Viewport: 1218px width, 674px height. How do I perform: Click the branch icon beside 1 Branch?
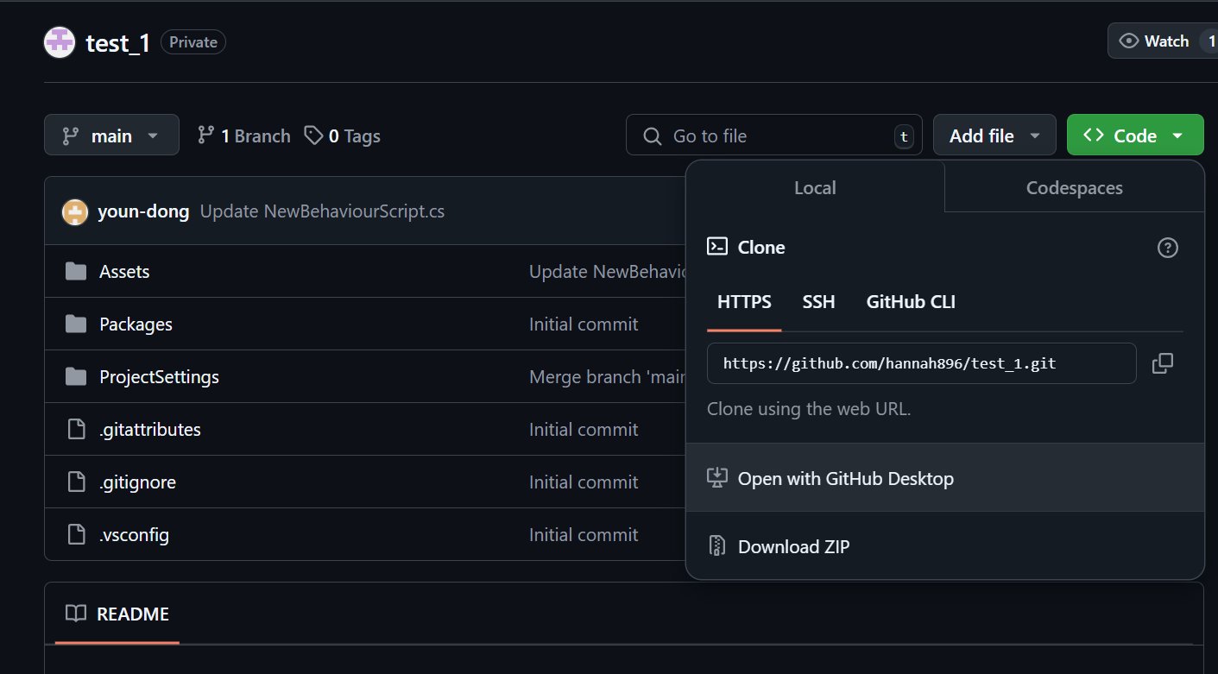(205, 135)
